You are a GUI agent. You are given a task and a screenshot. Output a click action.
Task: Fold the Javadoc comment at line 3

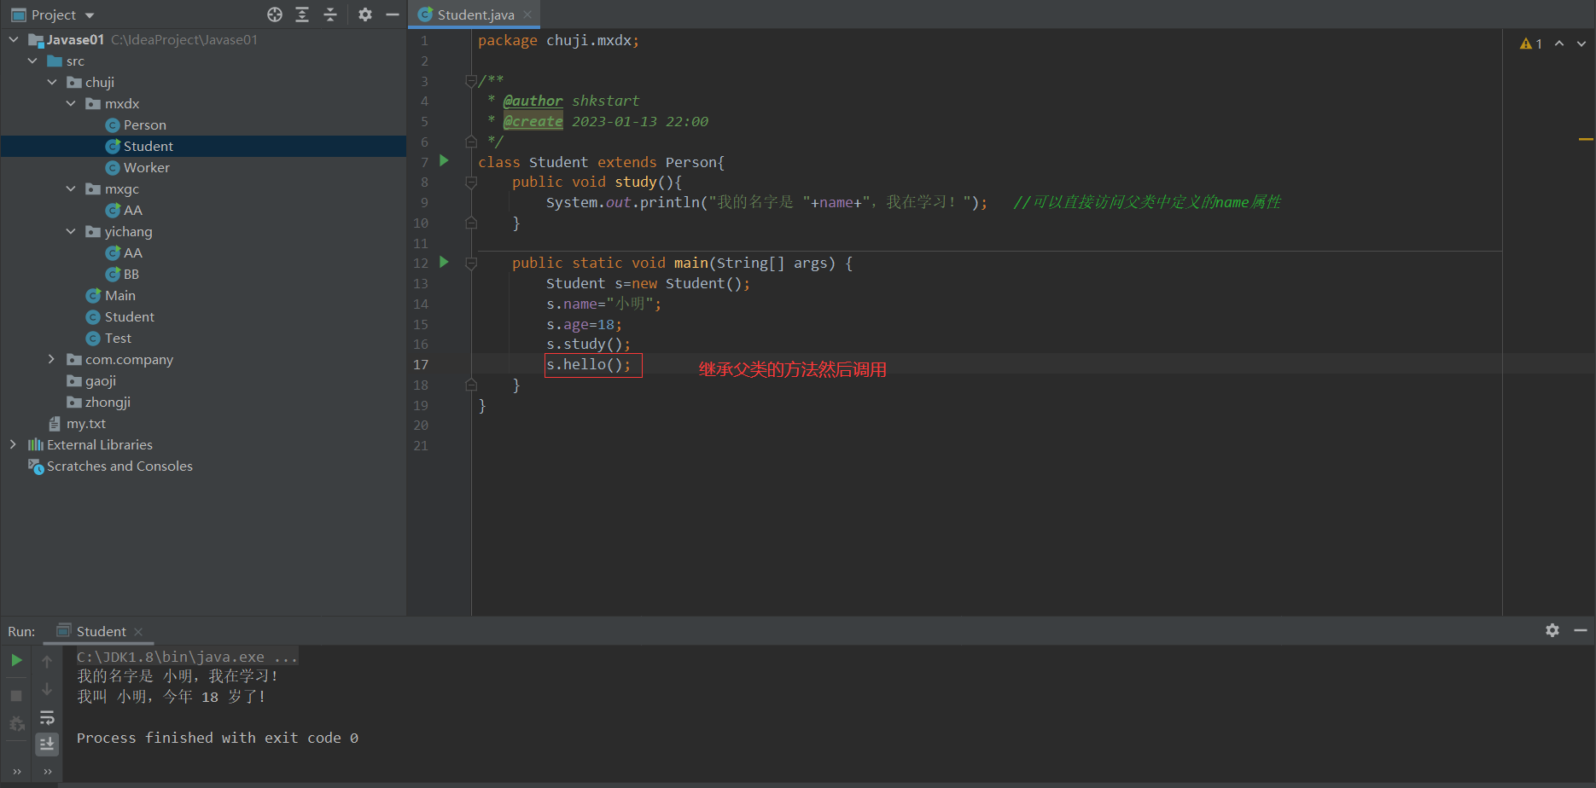coord(471,81)
